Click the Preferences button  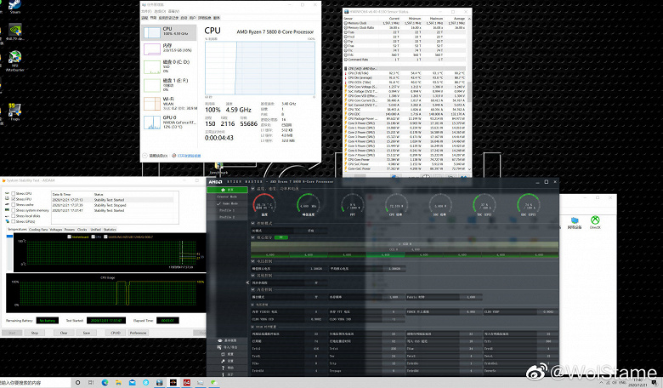coord(137,333)
